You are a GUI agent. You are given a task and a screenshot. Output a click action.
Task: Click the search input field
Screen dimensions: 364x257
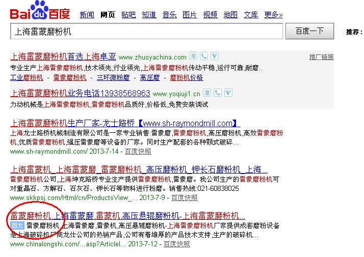(146, 31)
